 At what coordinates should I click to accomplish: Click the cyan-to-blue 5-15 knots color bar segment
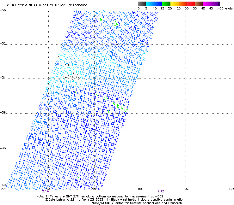point(154,4)
